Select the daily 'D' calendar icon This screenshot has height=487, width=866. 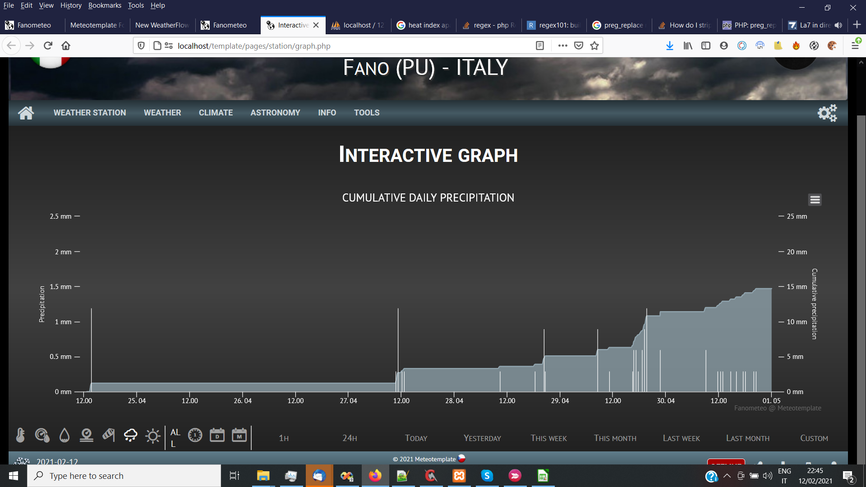point(217,436)
